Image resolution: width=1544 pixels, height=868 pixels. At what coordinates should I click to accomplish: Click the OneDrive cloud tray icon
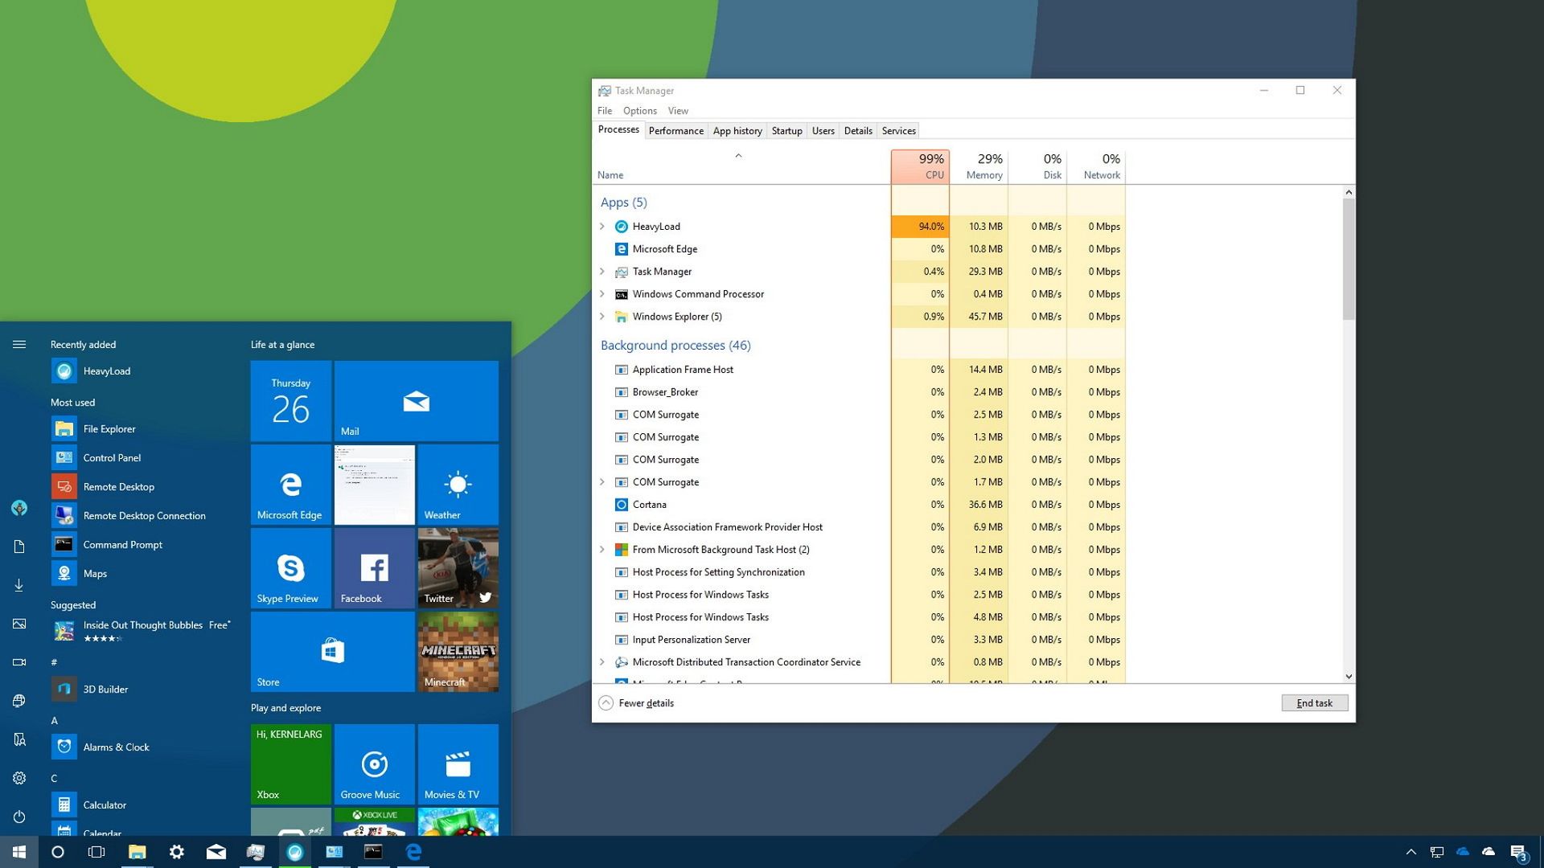[x=1462, y=853]
